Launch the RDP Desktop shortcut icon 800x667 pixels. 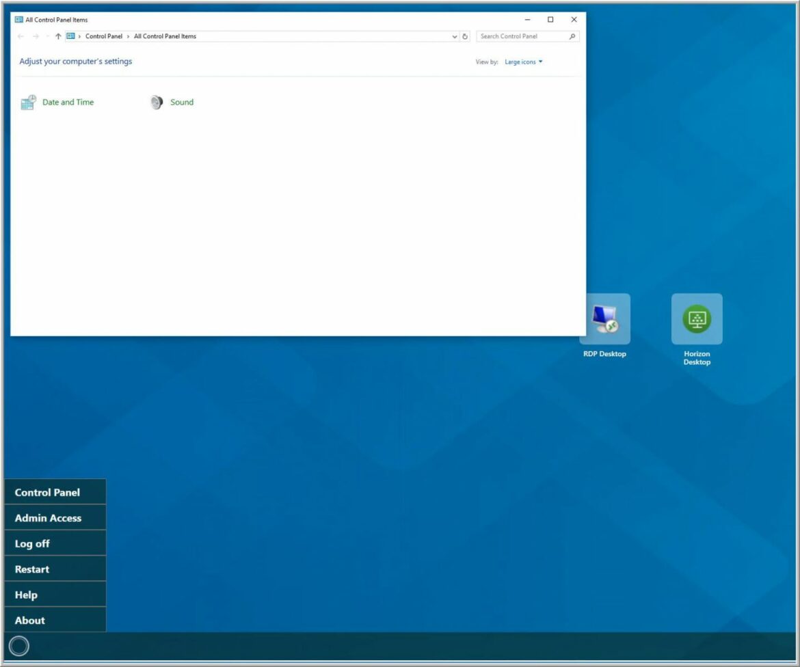[x=605, y=319]
